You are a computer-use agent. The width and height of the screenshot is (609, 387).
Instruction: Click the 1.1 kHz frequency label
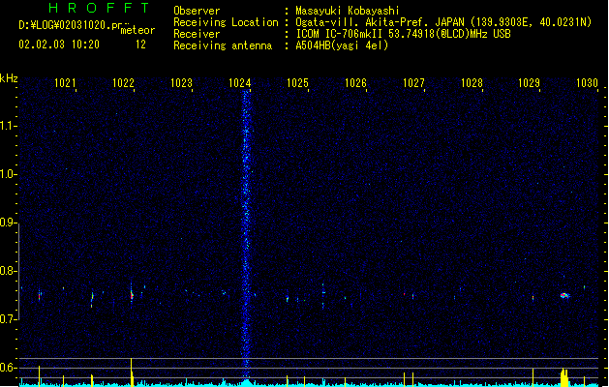[x=9, y=126]
